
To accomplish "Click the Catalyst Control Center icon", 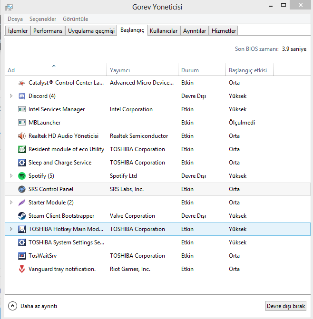I will pyautogui.click(x=21, y=83).
